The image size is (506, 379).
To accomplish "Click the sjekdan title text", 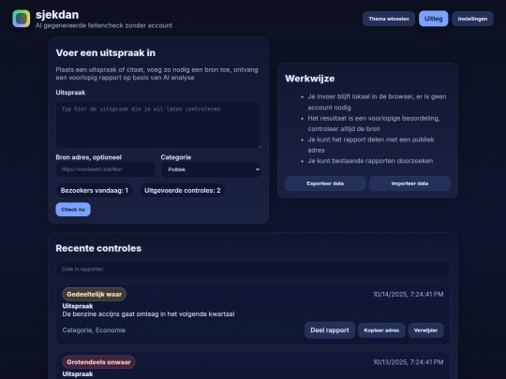I will click(57, 14).
